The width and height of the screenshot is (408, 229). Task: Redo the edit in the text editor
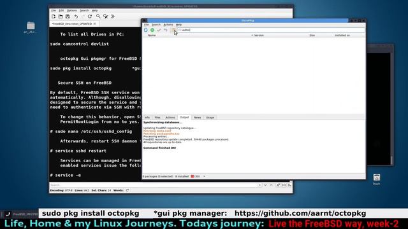tap(83, 17)
